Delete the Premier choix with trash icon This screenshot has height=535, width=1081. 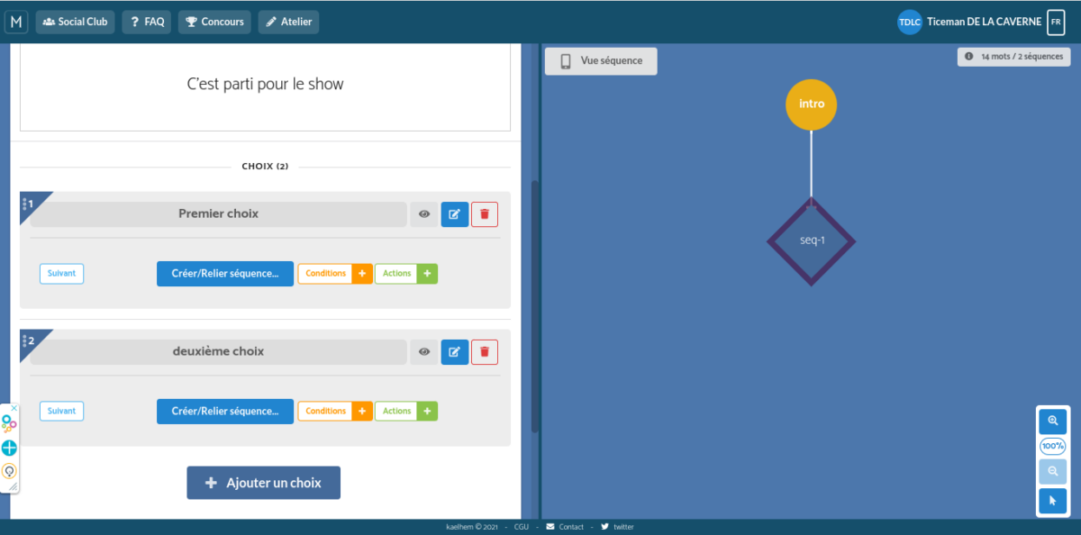click(485, 214)
